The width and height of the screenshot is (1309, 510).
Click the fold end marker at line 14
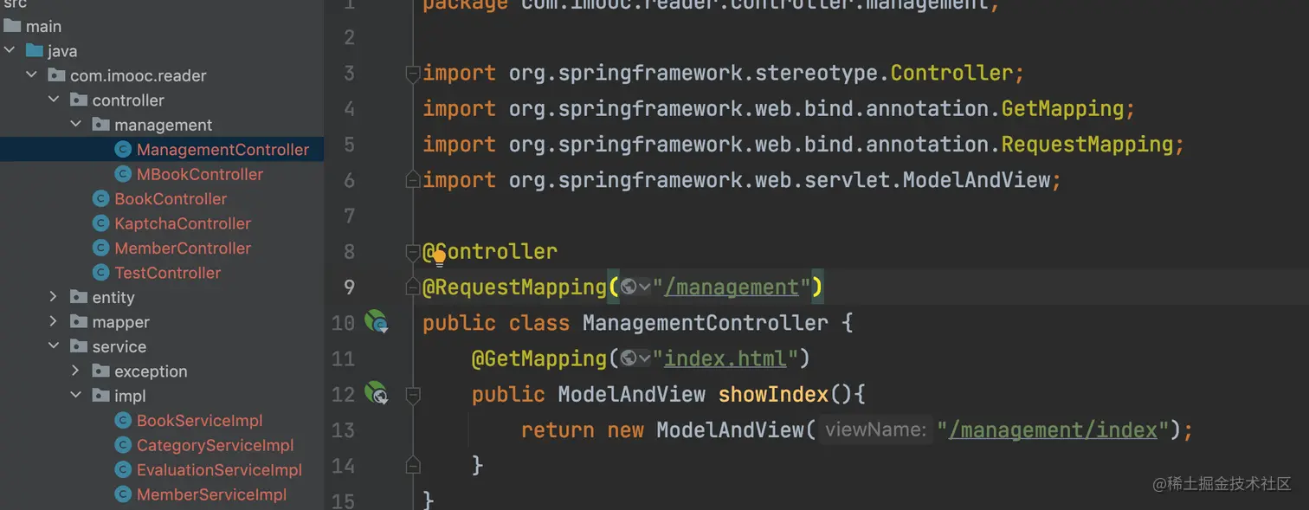[x=413, y=465]
